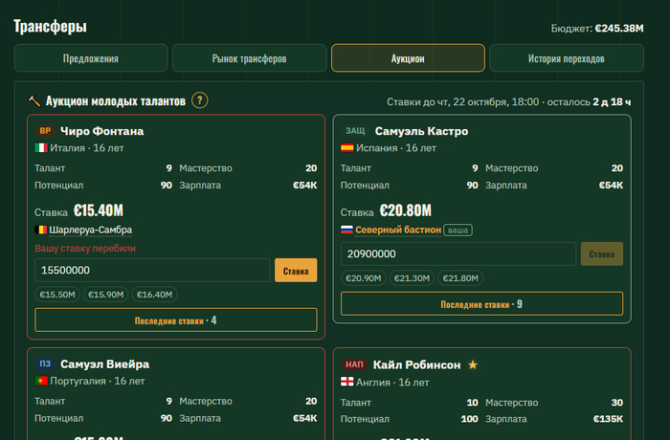Select the Аукцион tab
670x440 pixels.
click(x=408, y=58)
